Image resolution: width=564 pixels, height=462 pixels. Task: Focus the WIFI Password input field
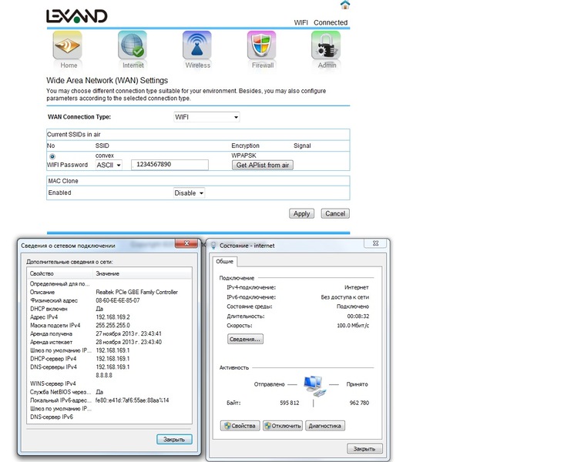170,165
